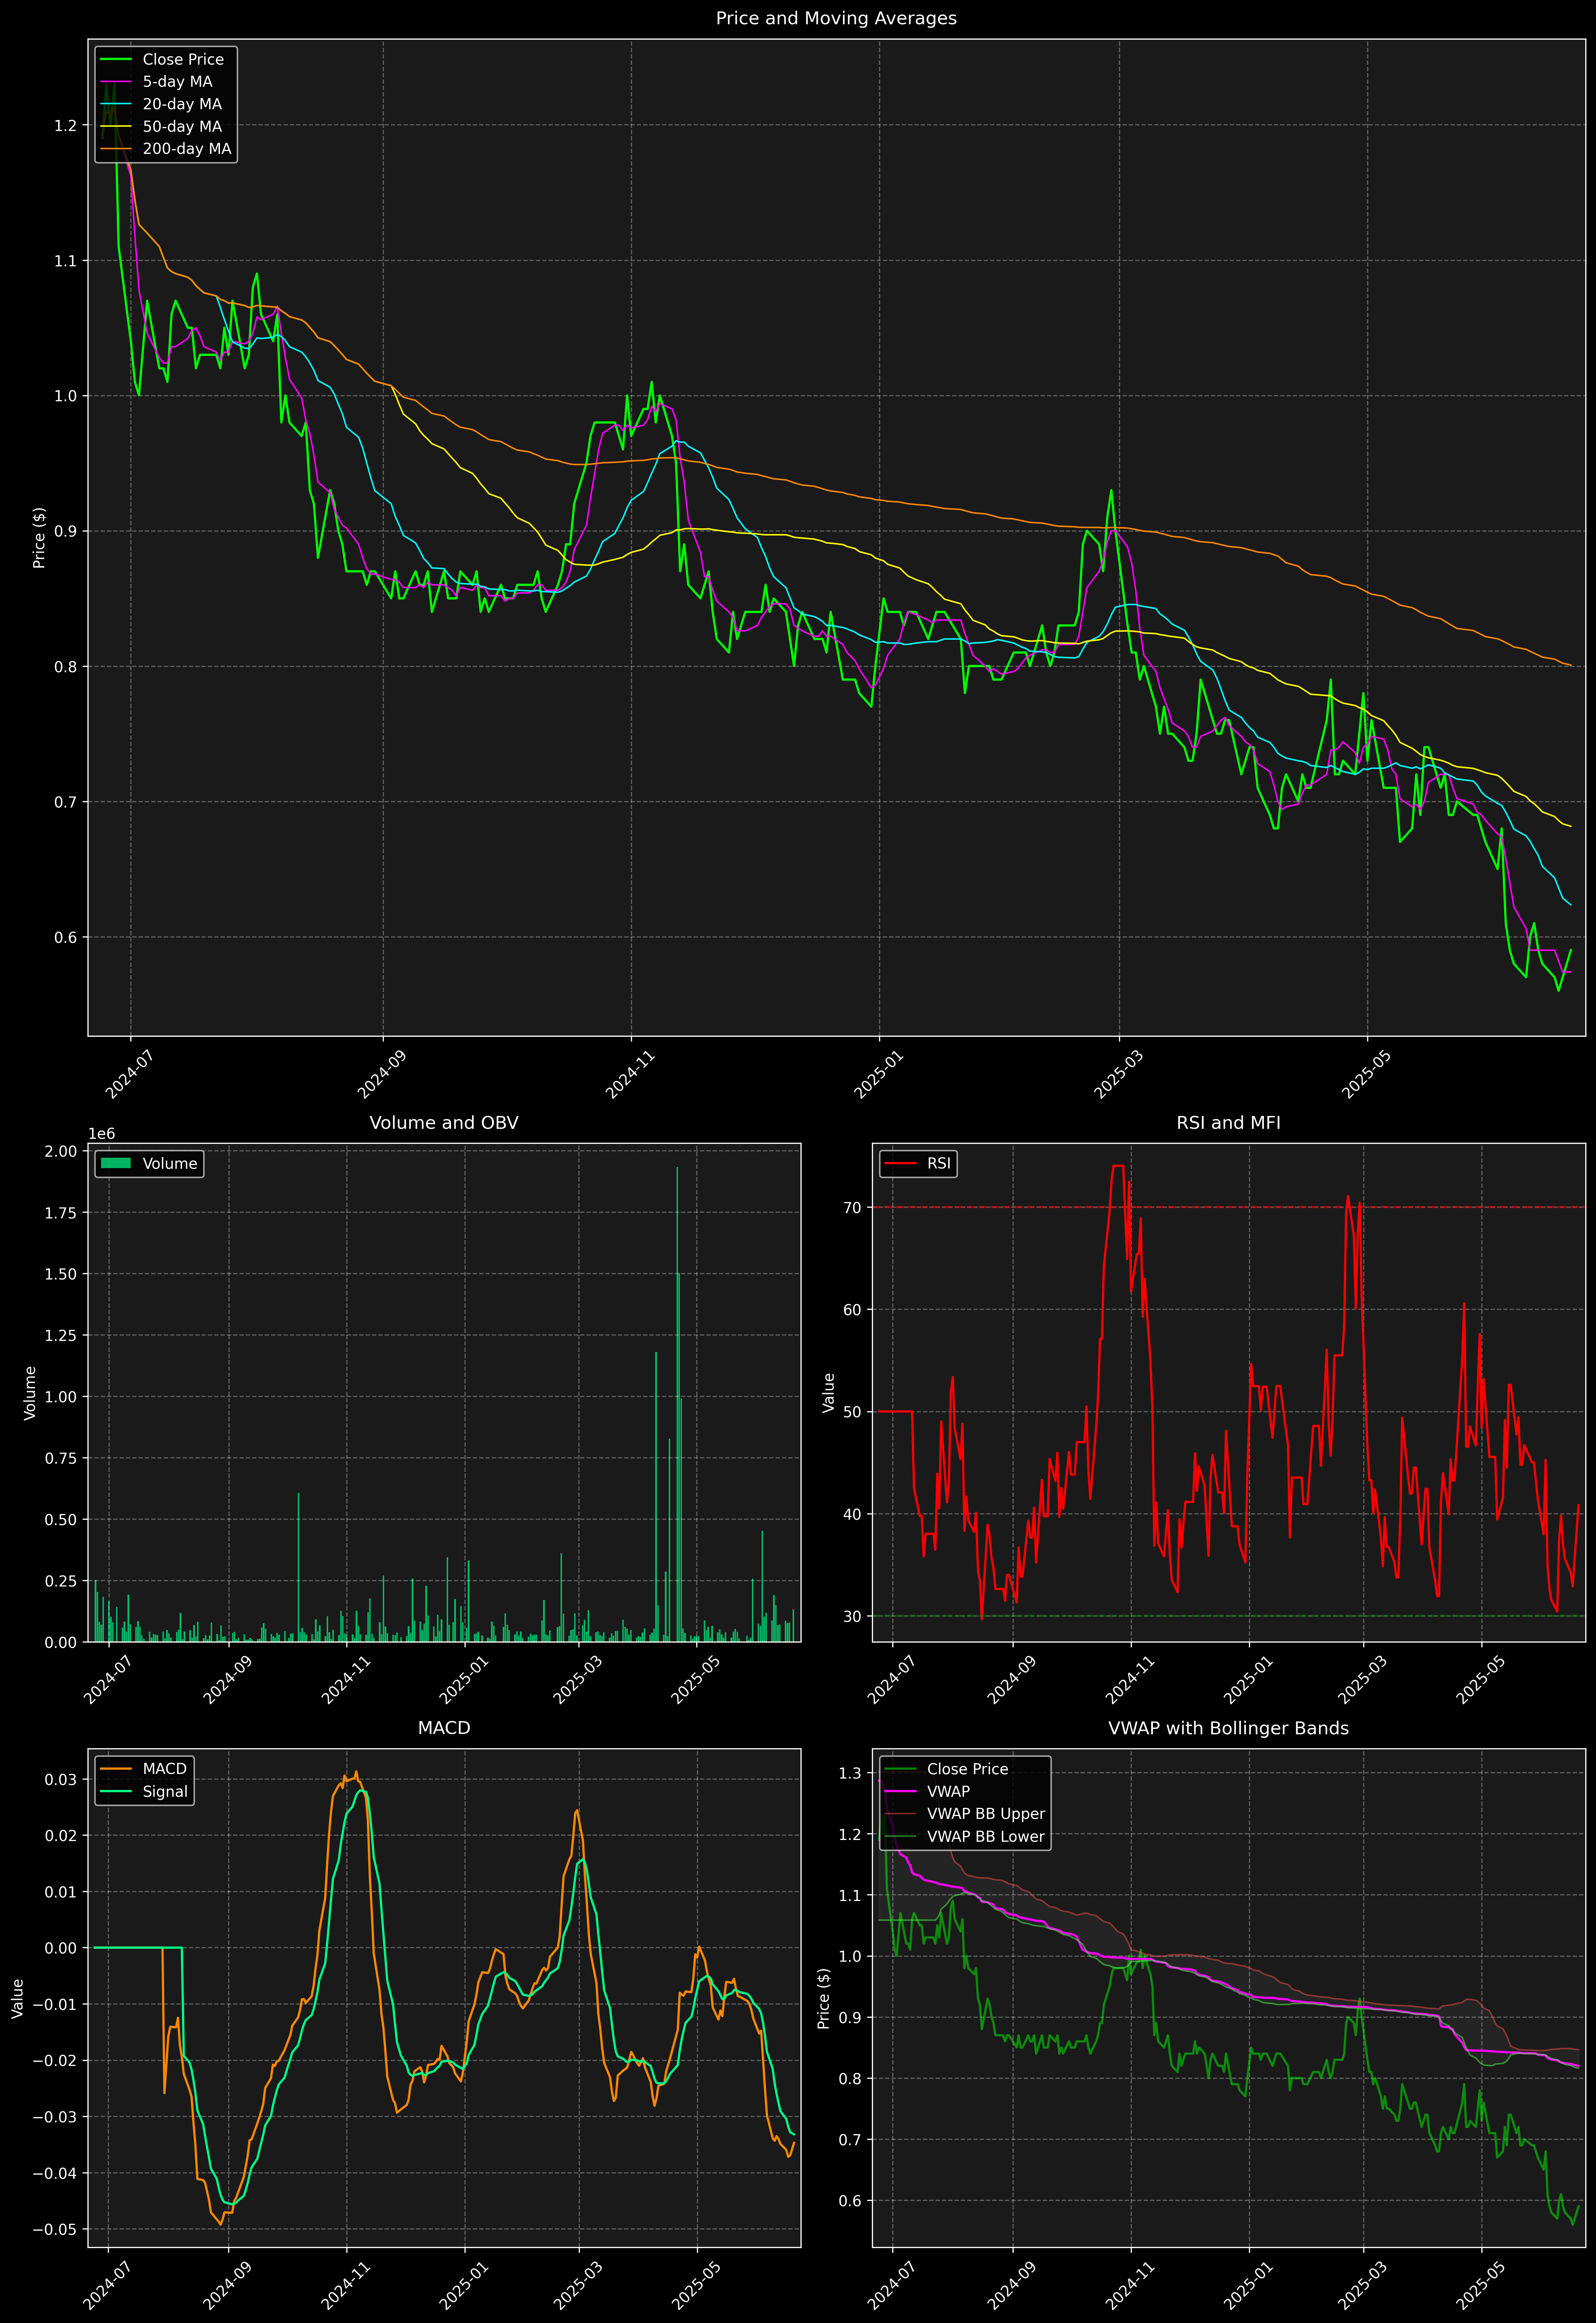Select the 'Volume' legend entry
Image resolution: width=1596 pixels, height=2323 pixels.
[x=150, y=1163]
